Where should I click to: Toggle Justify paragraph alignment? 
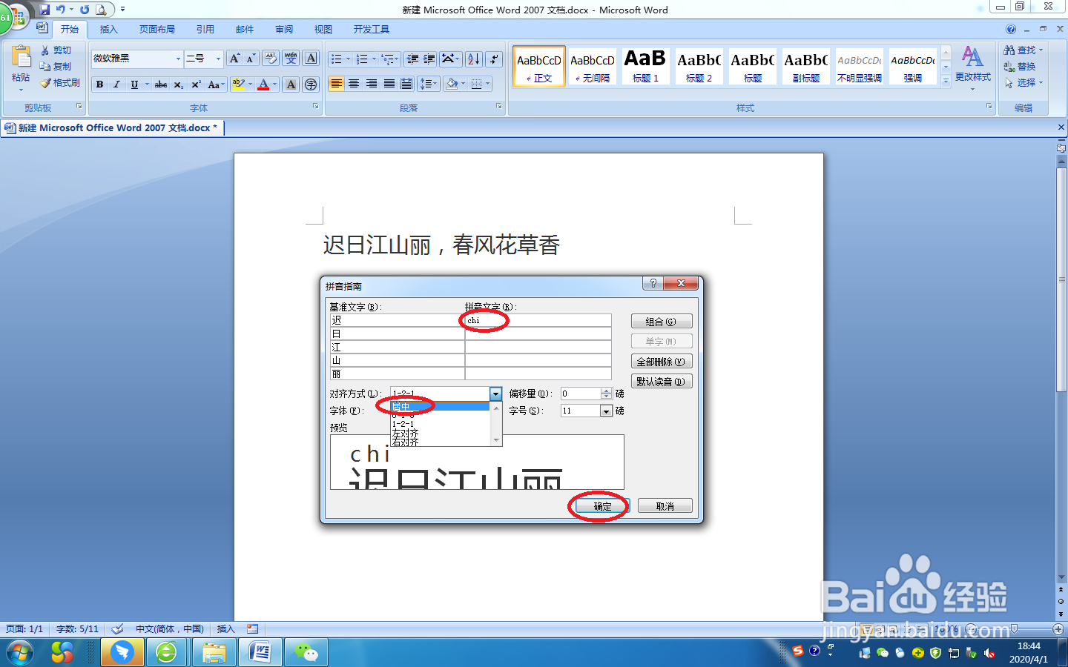tap(389, 84)
